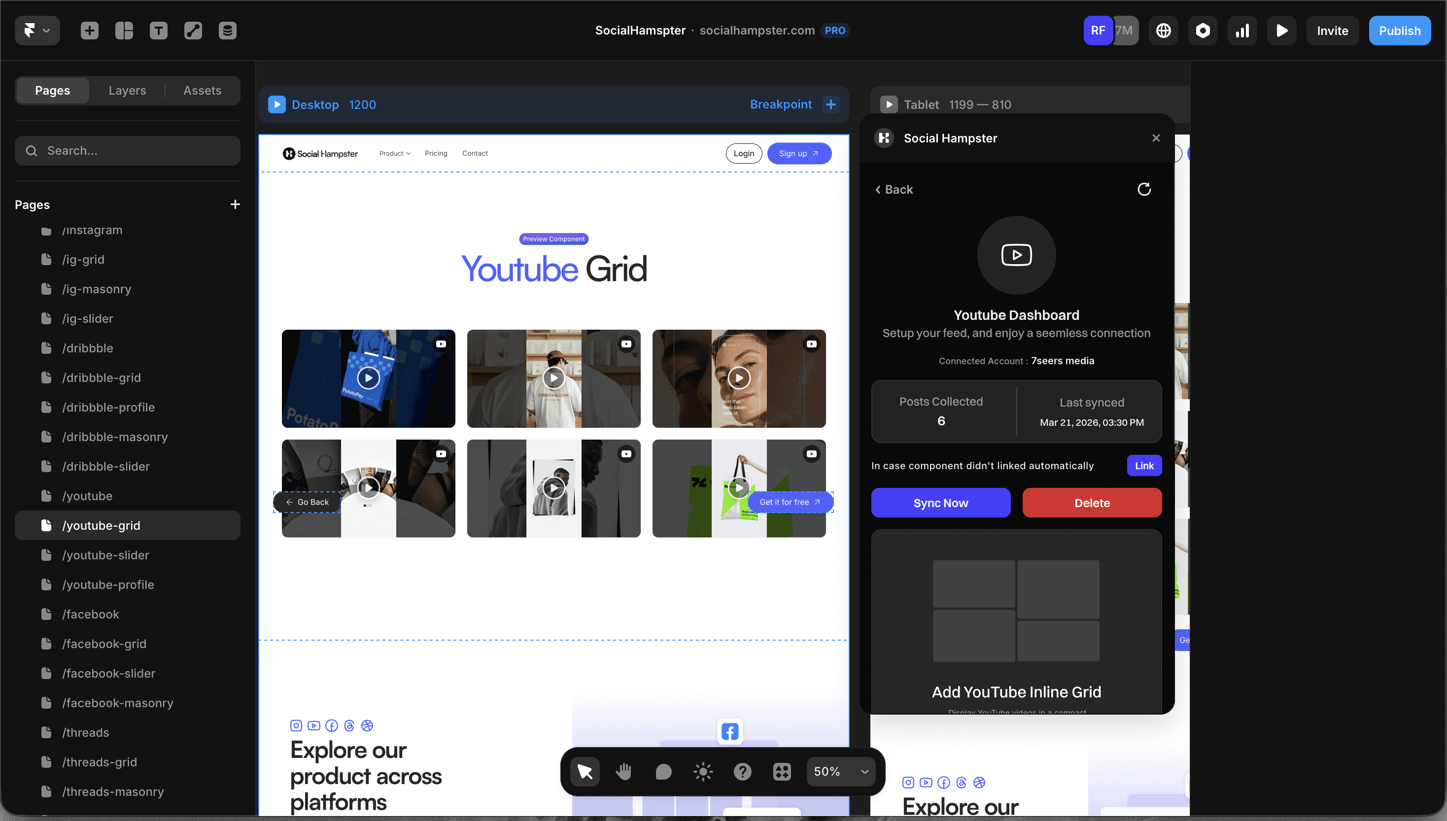
Task: Play the Desktop breakpoint preview
Action: tap(276, 104)
